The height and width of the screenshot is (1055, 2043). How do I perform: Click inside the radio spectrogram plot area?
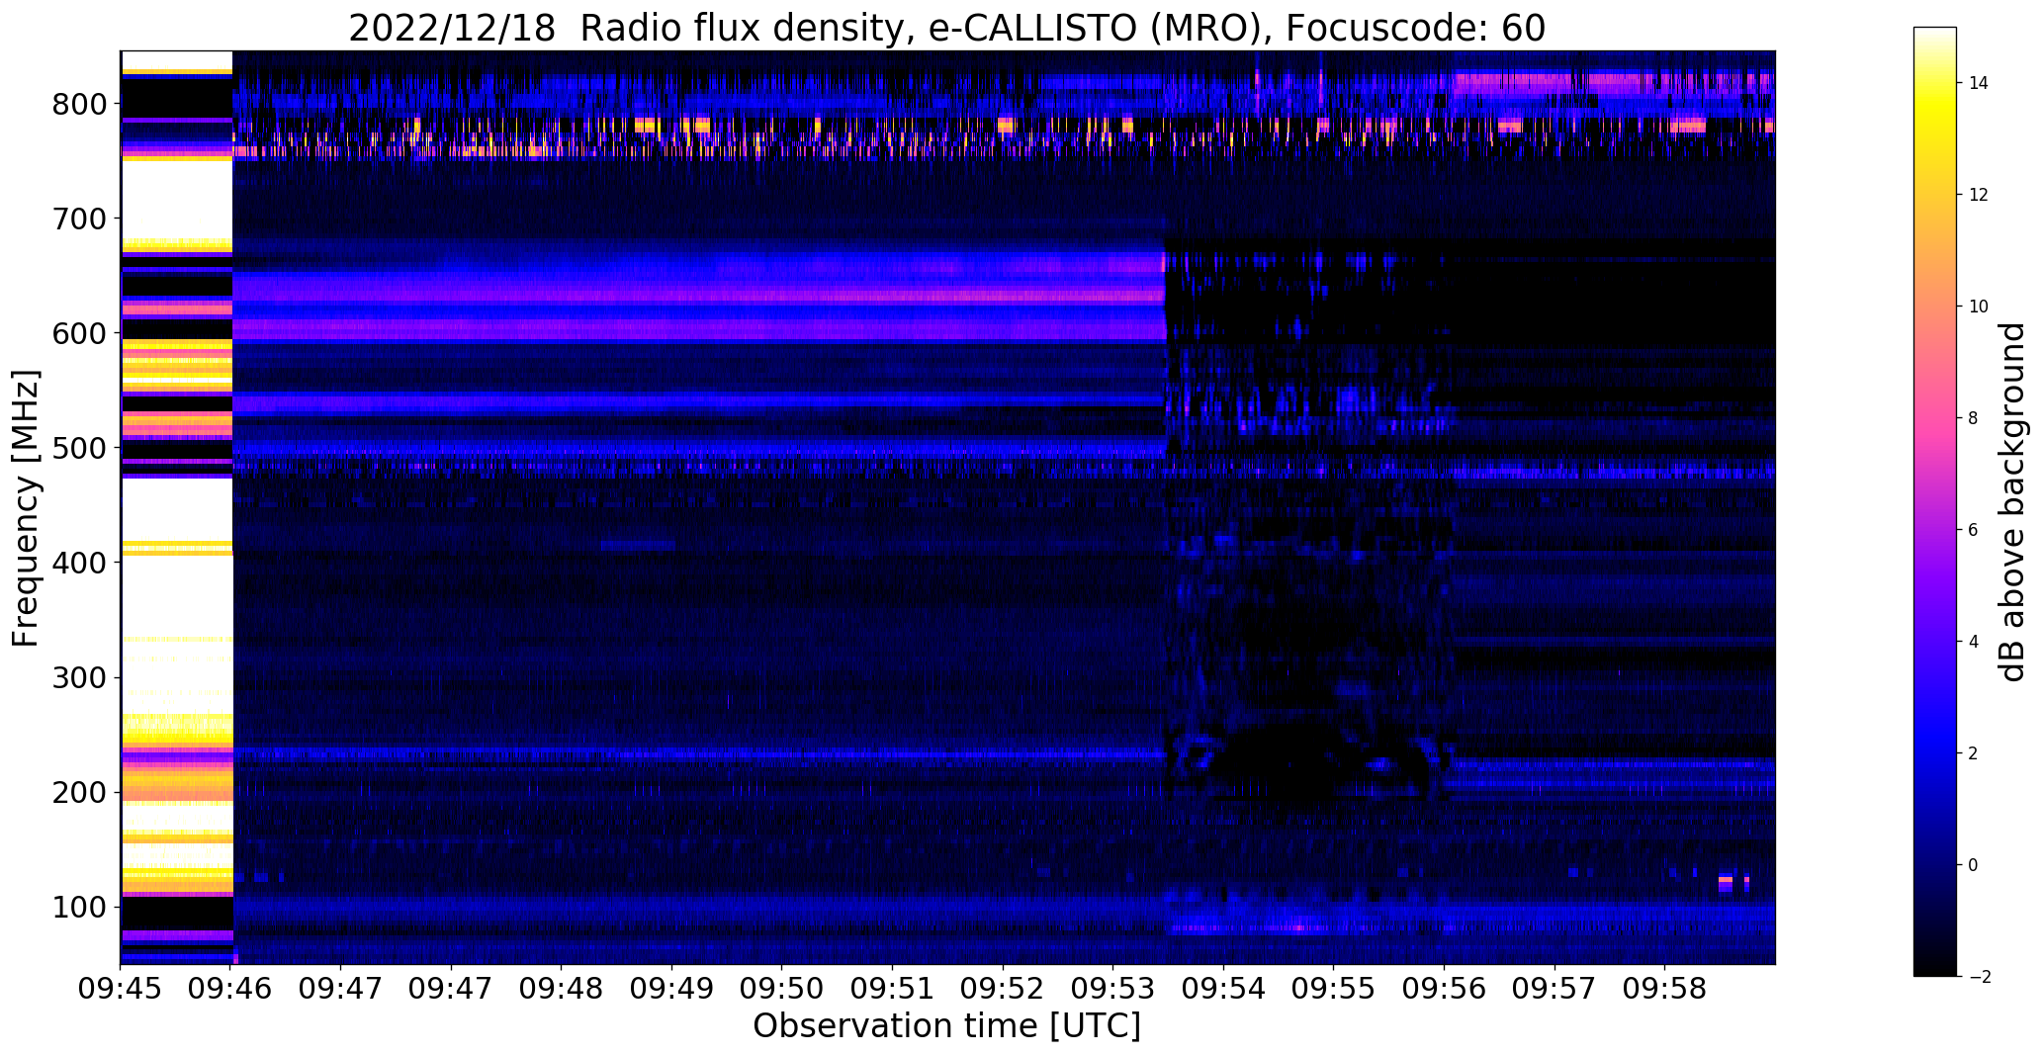[947, 507]
